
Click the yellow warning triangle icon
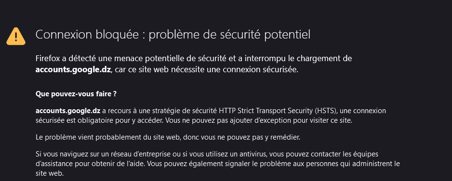[x=16, y=36]
